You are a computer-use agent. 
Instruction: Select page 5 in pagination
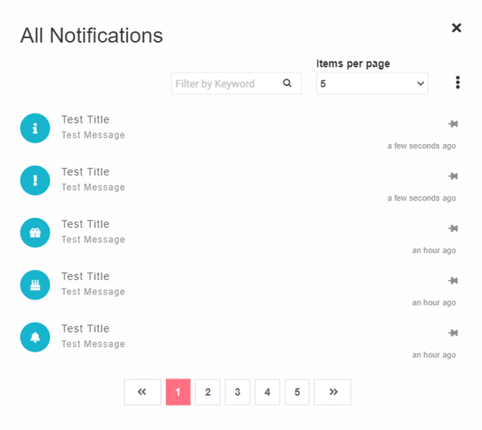click(x=297, y=392)
